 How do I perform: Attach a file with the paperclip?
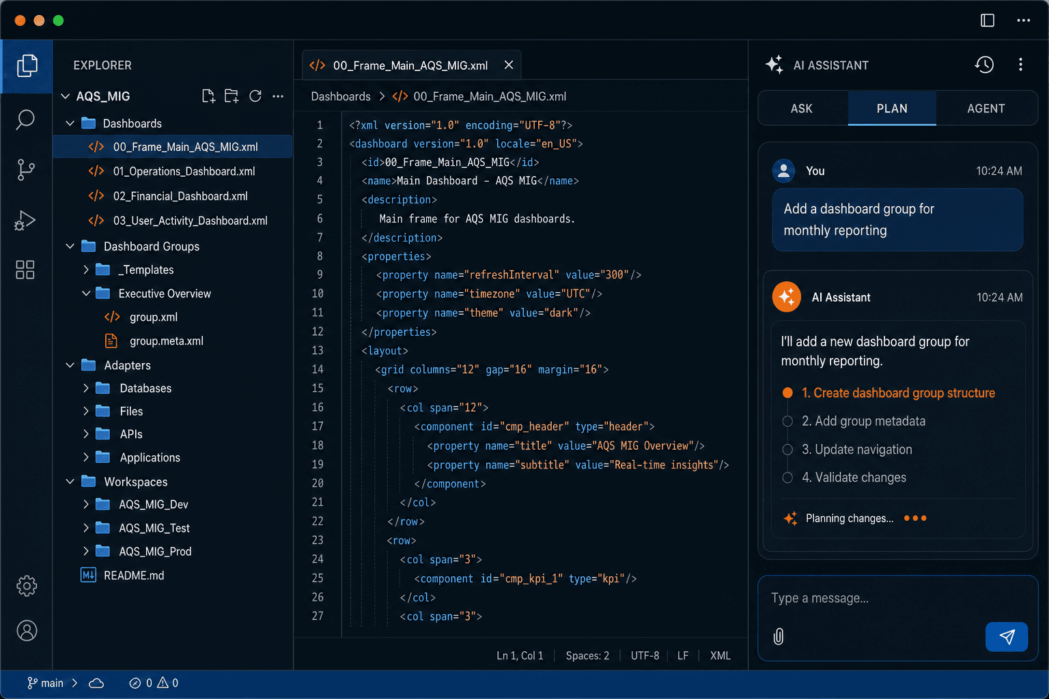(x=779, y=636)
